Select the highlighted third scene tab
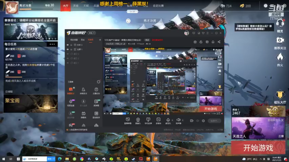The height and width of the screenshot is (162, 289). tap(91, 40)
